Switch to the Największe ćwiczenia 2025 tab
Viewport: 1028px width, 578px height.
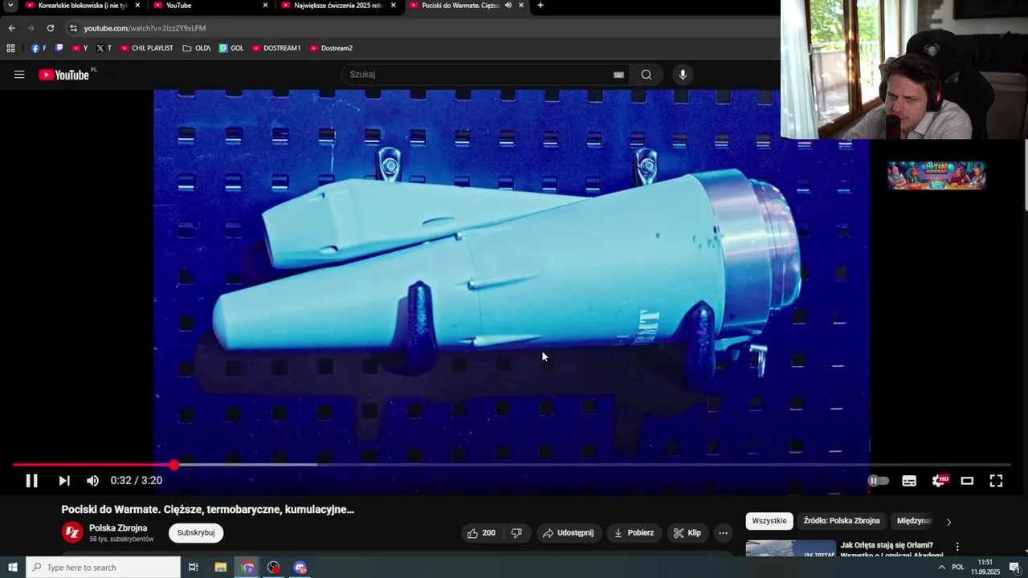(x=338, y=6)
